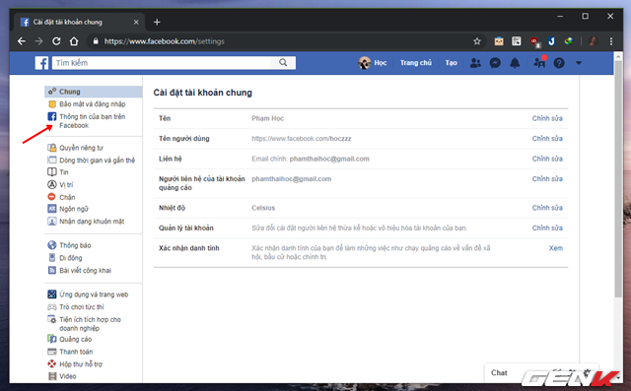Image resolution: width=631 pixels, height=391 pixels.
Task: Open the Thanh toán settings item
Action: tap(76, 352)
